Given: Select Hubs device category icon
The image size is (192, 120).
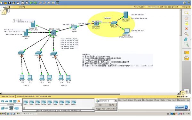Looking at the screenshot, I should (11, 101).
